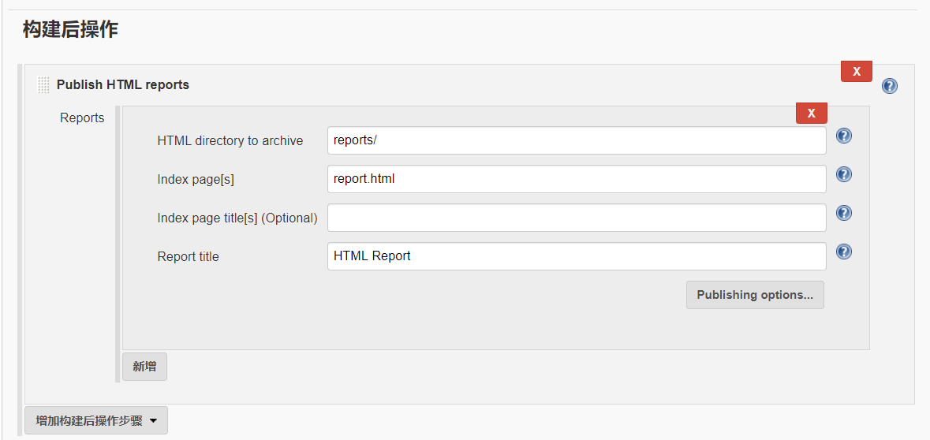The image size is (930, 440).
Task: Click the Index page[s] input with report.html
Action: click(577, 179)
